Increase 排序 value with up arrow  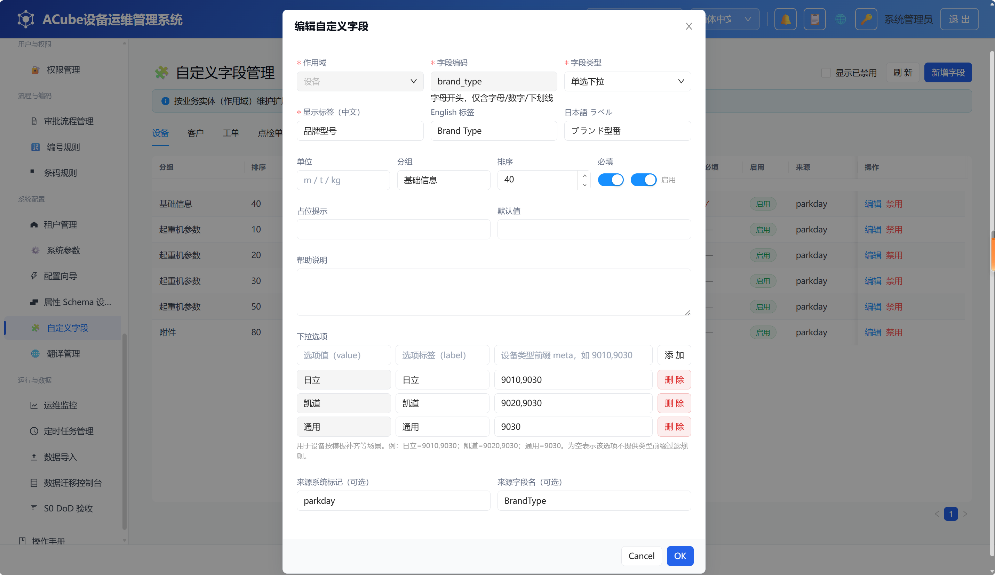(584, 175)
